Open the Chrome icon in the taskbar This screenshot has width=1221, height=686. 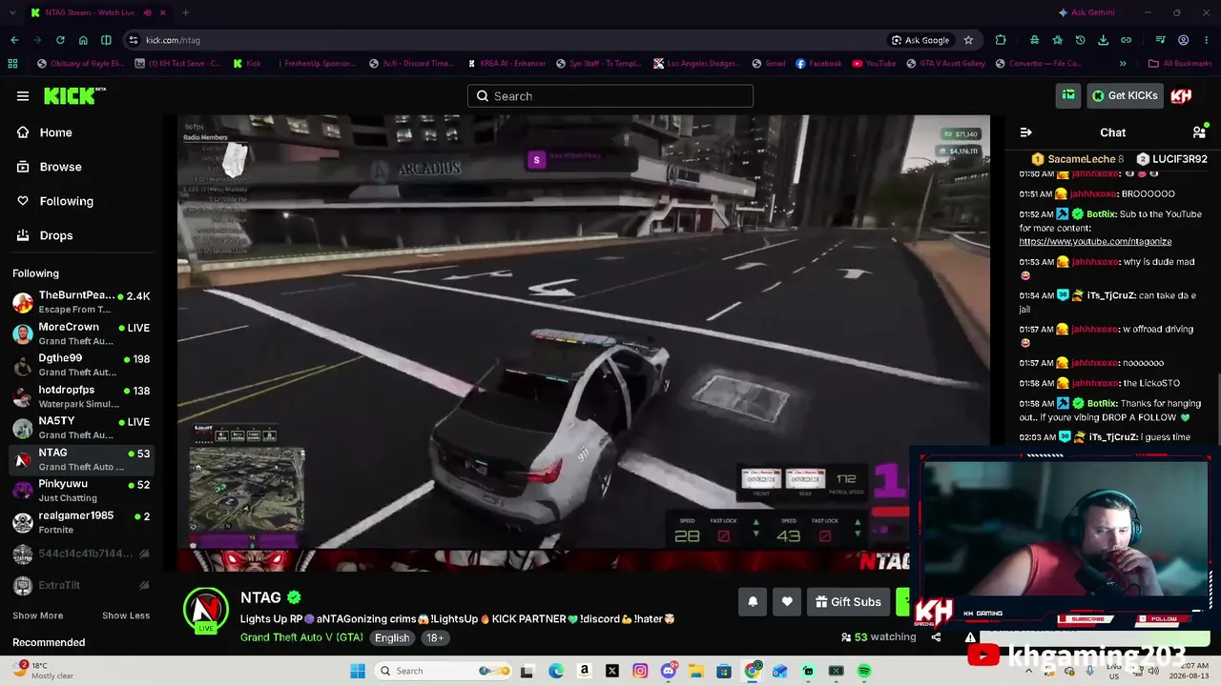[753, 671]
